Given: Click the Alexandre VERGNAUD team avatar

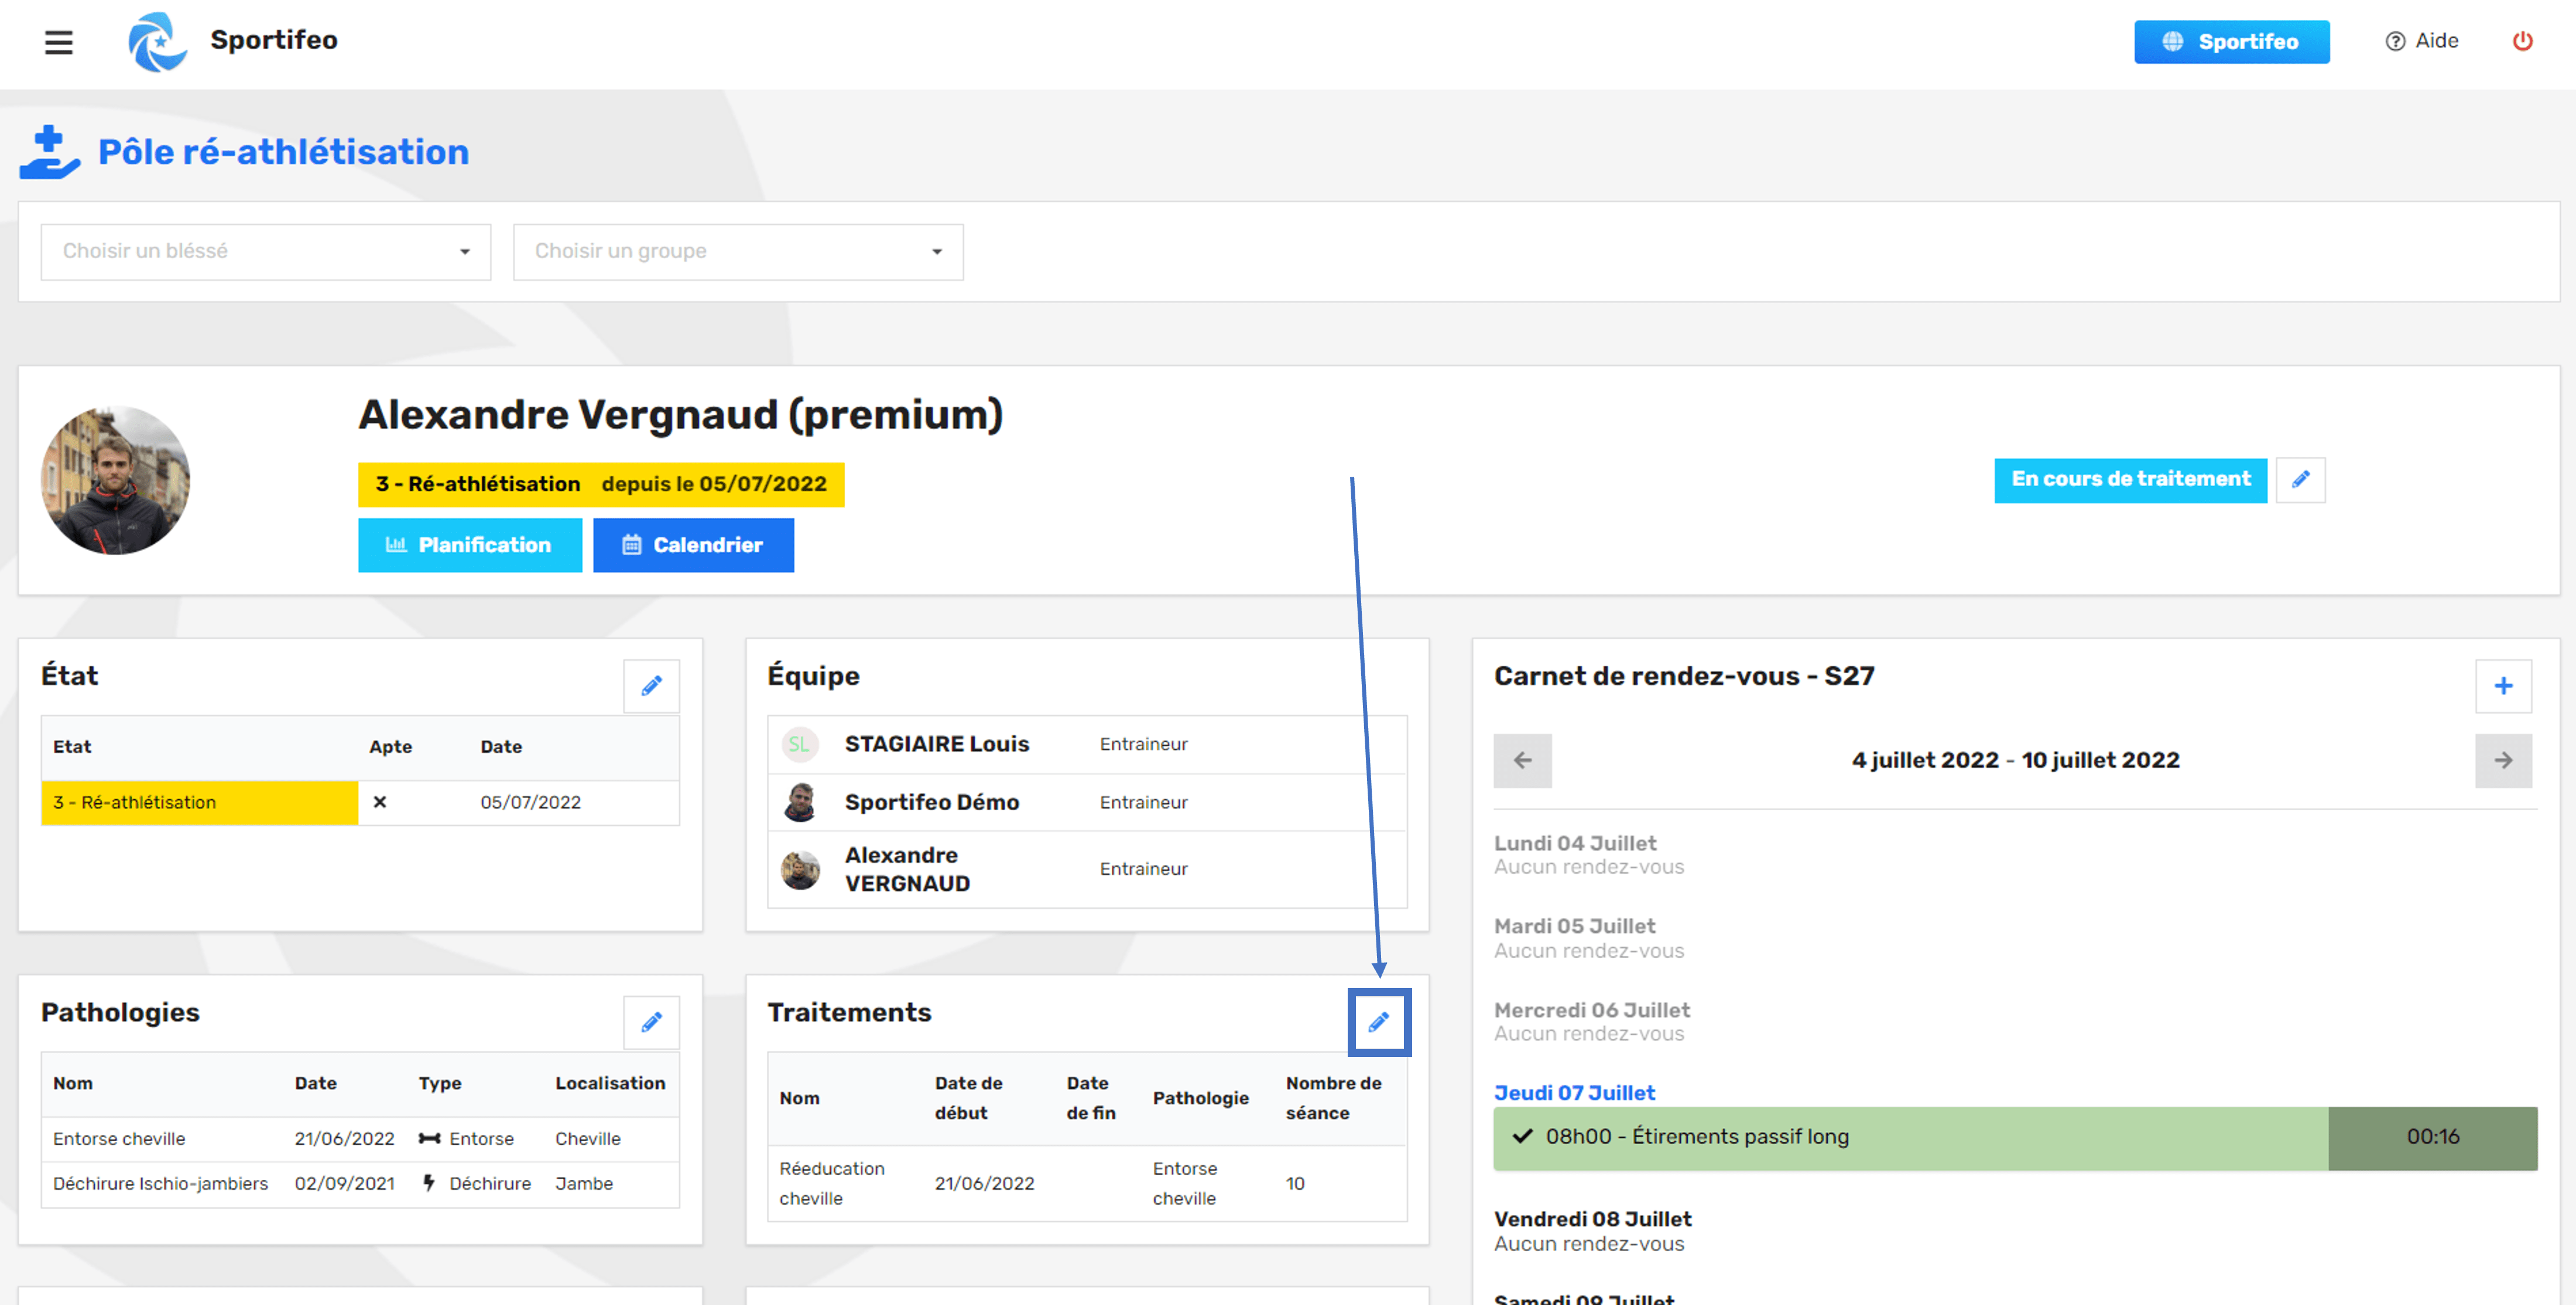Looking at the screenshot, I should [x=799, y=869].
